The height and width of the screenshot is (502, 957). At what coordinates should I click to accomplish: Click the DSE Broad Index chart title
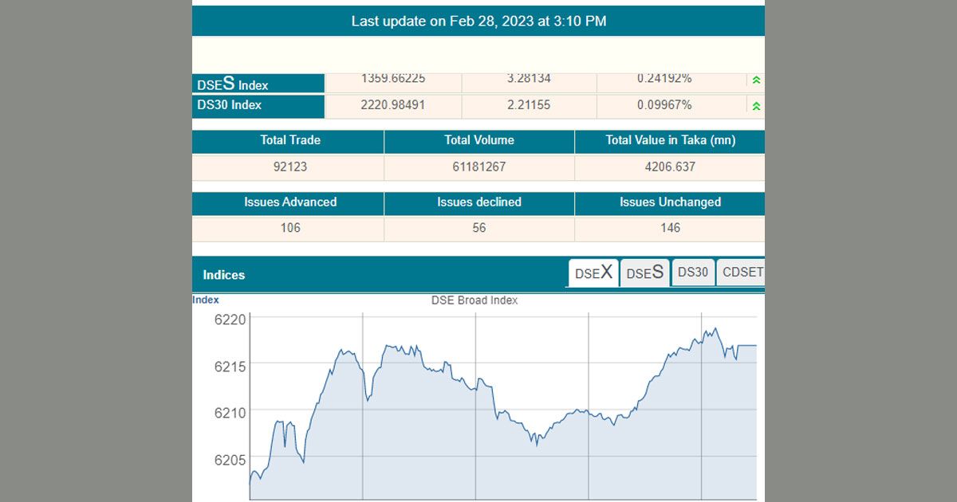475,300
